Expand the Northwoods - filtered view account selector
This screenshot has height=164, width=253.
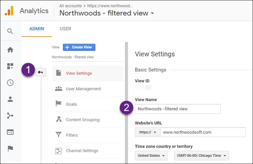(x=107, y=13)
